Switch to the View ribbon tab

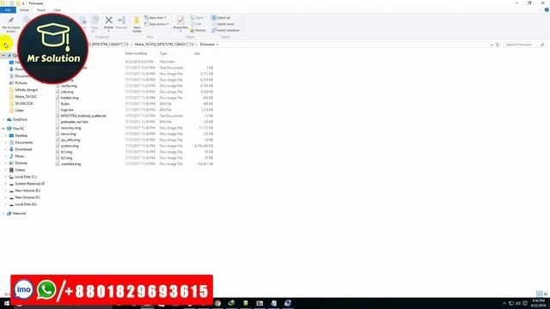pyautogui.click(x=58, y=10)
